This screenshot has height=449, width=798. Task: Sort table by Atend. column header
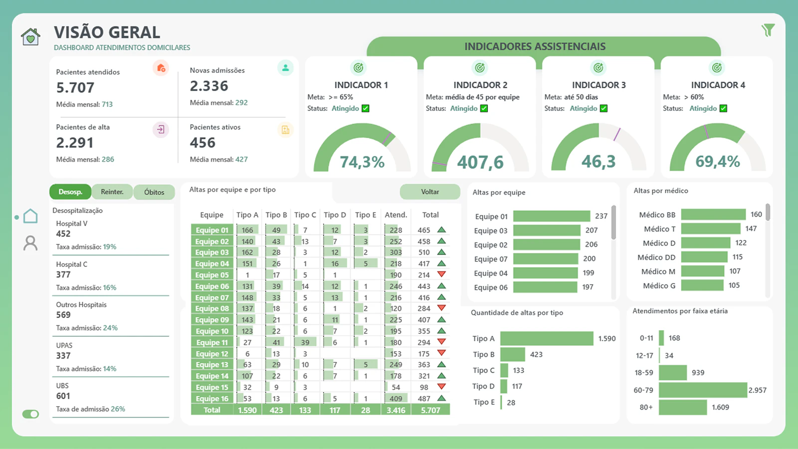(396, 215)
